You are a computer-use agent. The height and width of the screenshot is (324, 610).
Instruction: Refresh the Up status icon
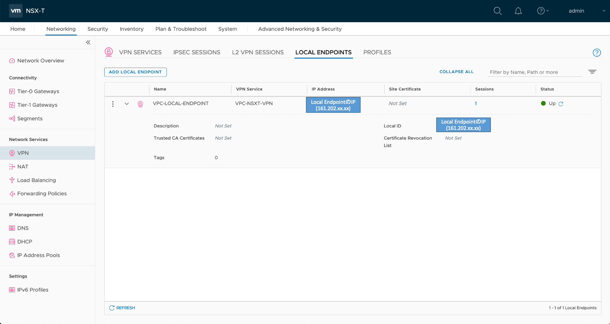point(561,104)
